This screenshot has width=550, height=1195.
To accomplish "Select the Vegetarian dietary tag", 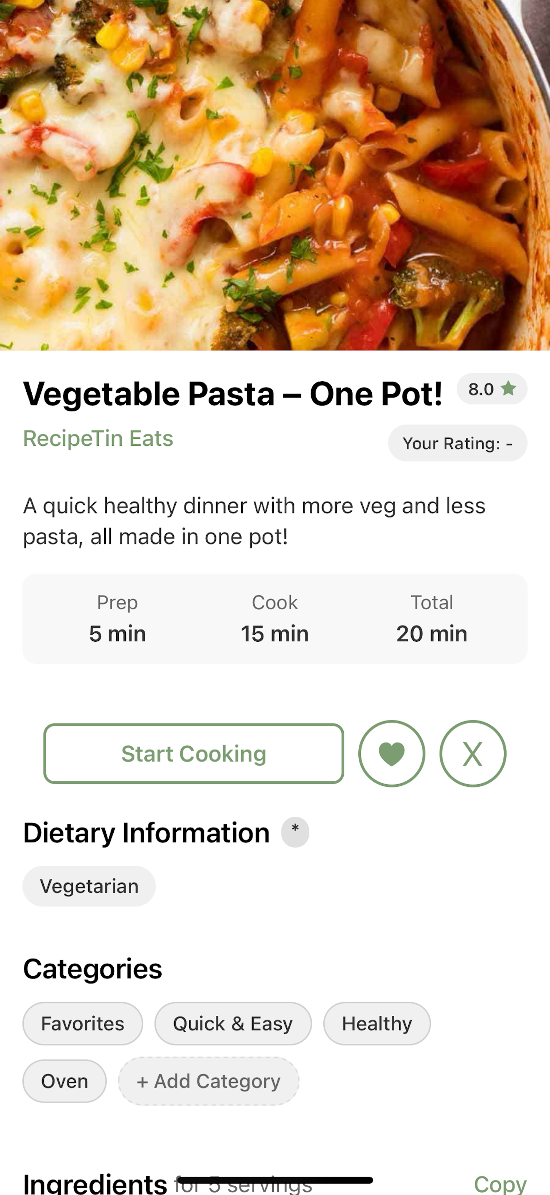I will tap(89, 886).
